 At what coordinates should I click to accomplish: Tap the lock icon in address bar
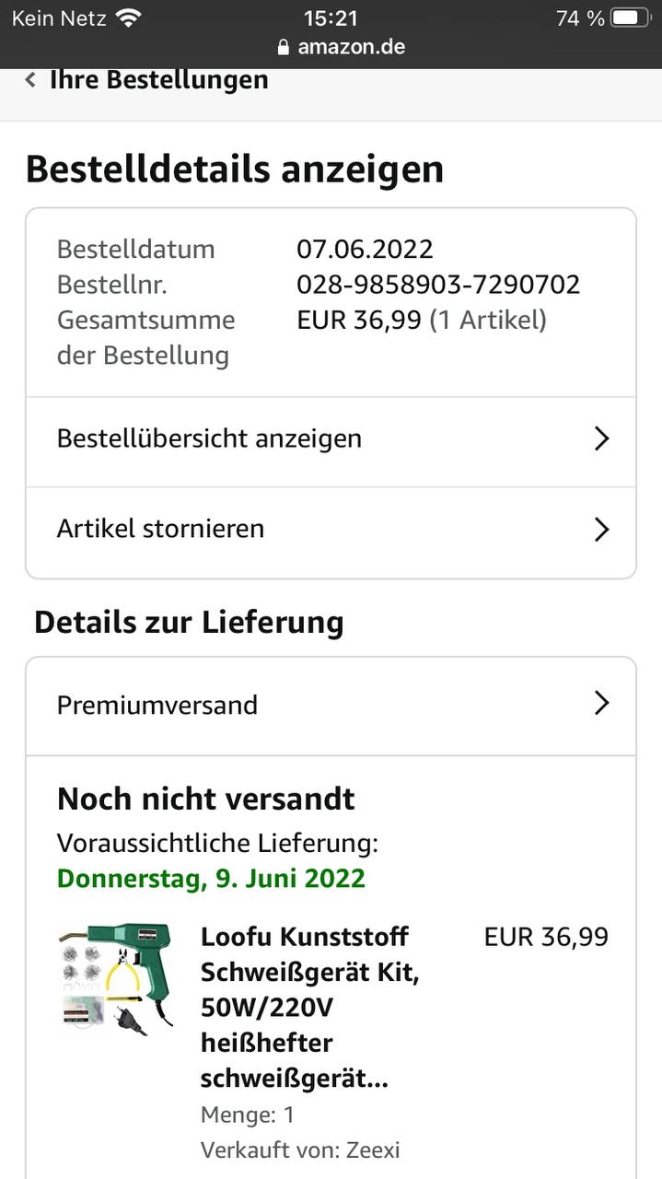click(283, 47)
